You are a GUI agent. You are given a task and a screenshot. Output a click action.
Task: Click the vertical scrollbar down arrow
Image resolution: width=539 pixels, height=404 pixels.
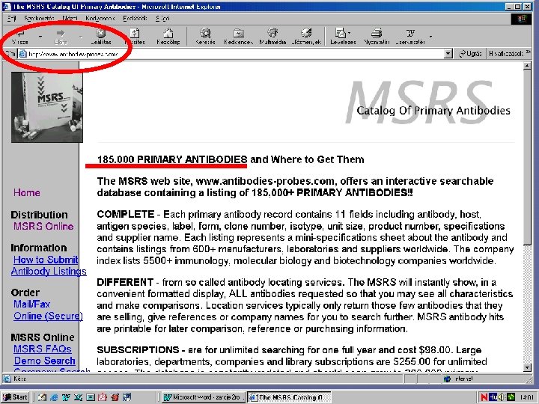click(x=528, y=367)
